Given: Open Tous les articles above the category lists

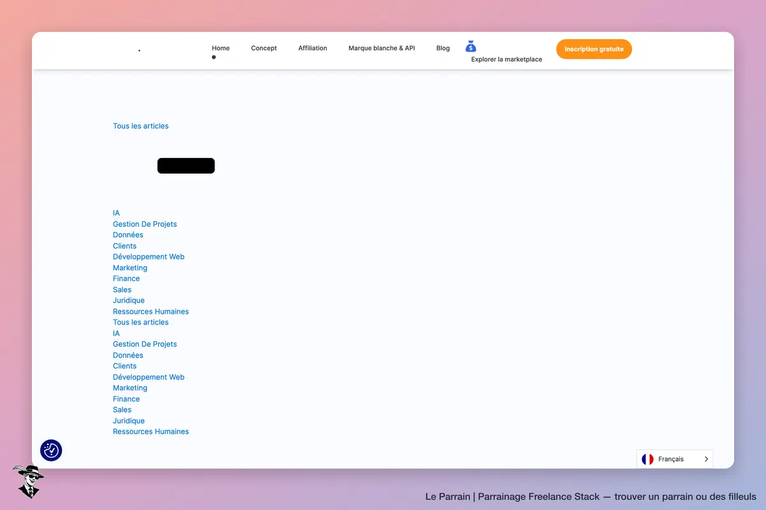Looking at the screenshot, I should pos(141,126).
